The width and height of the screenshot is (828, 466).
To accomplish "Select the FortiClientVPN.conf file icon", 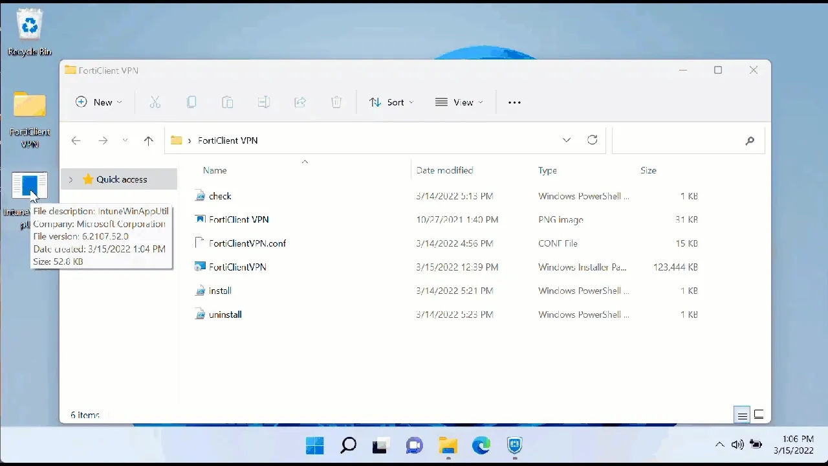I will (x=200, y=243).
